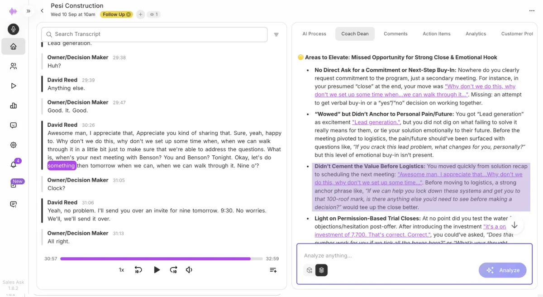Click the Search Transcript field
The height and width of the screenshot is (297, 543).
click(x=154, y=34)
